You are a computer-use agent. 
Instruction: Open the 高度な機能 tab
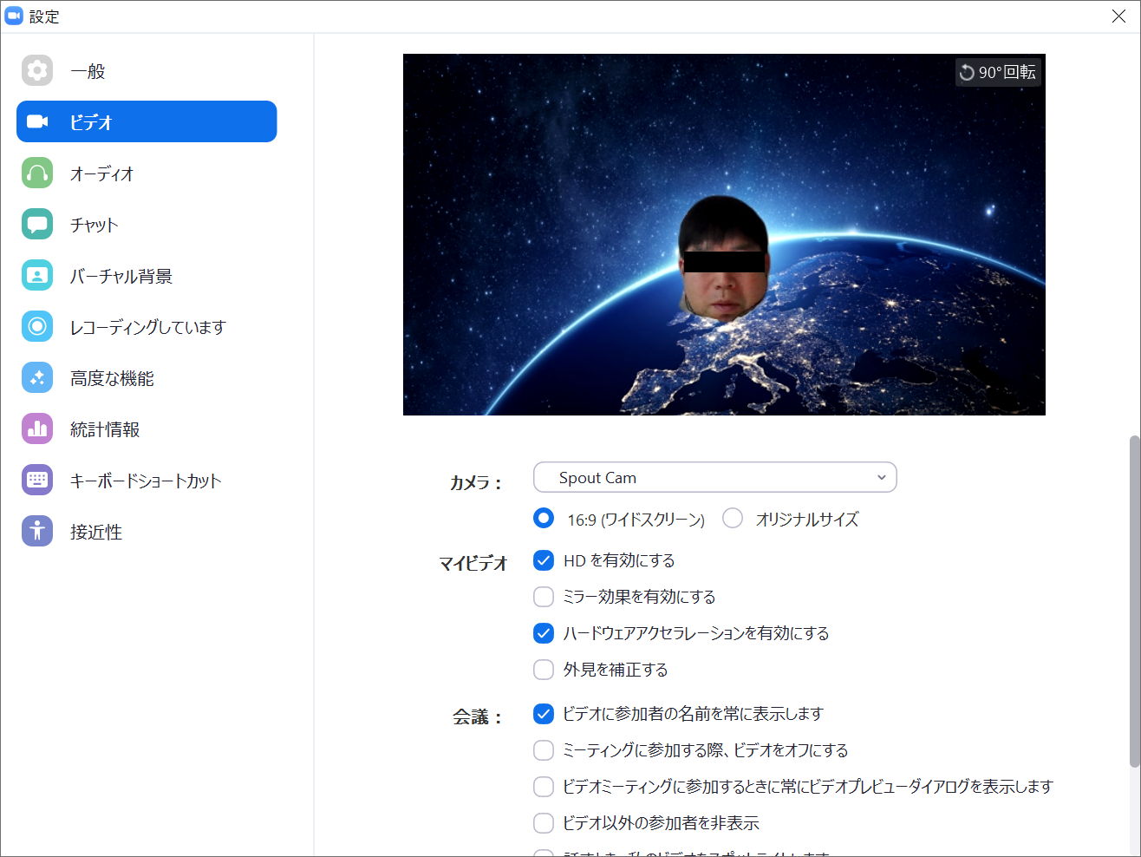pyautogui.click(x=147, y=377)
